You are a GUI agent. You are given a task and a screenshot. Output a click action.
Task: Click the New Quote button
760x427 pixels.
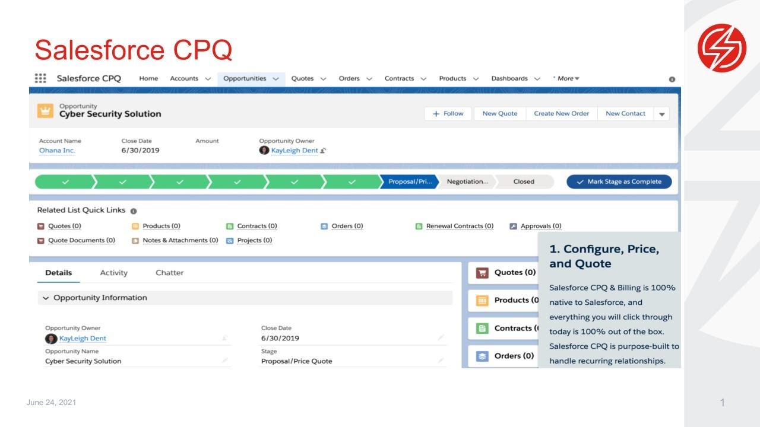point(500,114)
